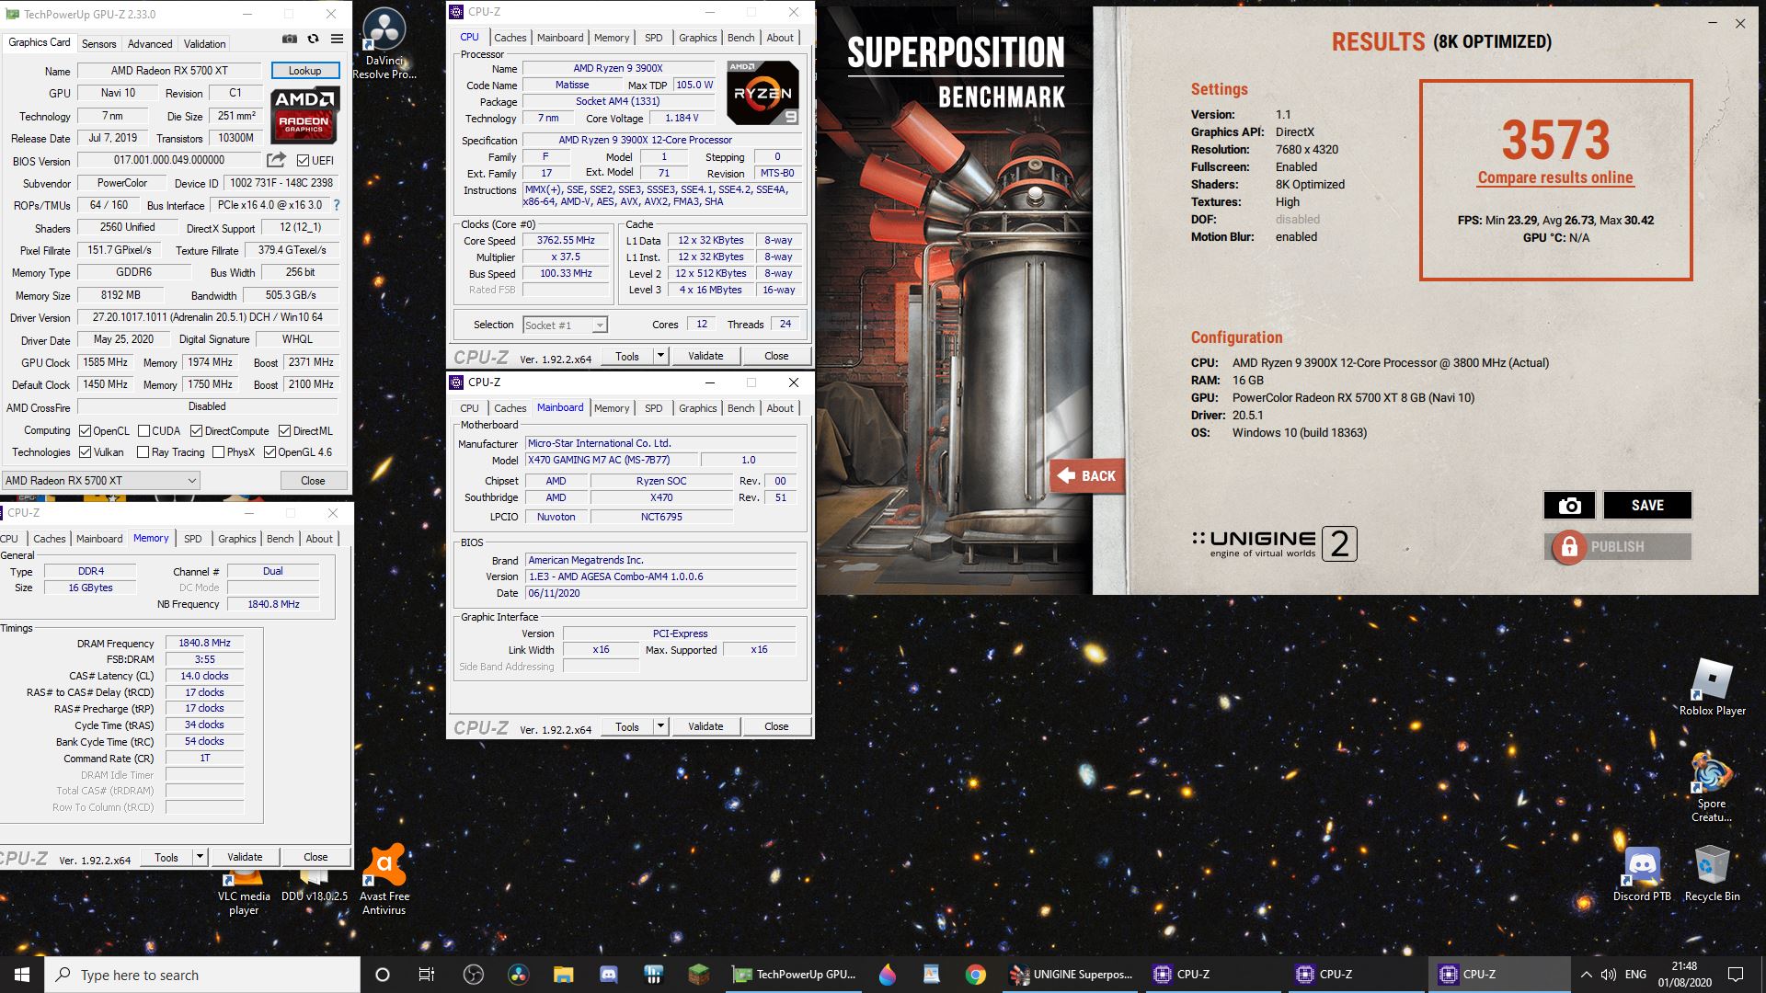Click the Superposition screenshot camera button

[1570, 505]
